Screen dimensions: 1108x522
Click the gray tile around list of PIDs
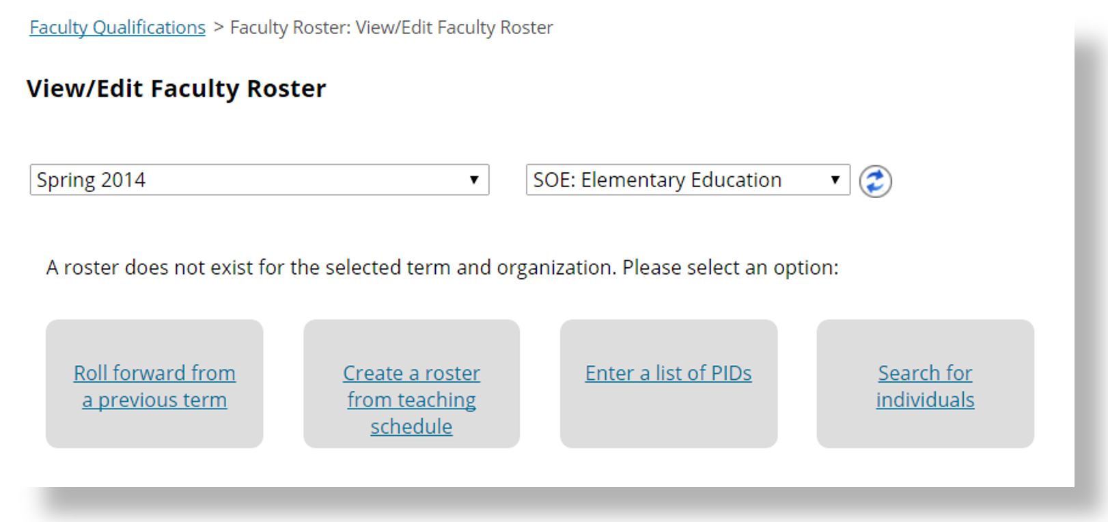(669, 384)
